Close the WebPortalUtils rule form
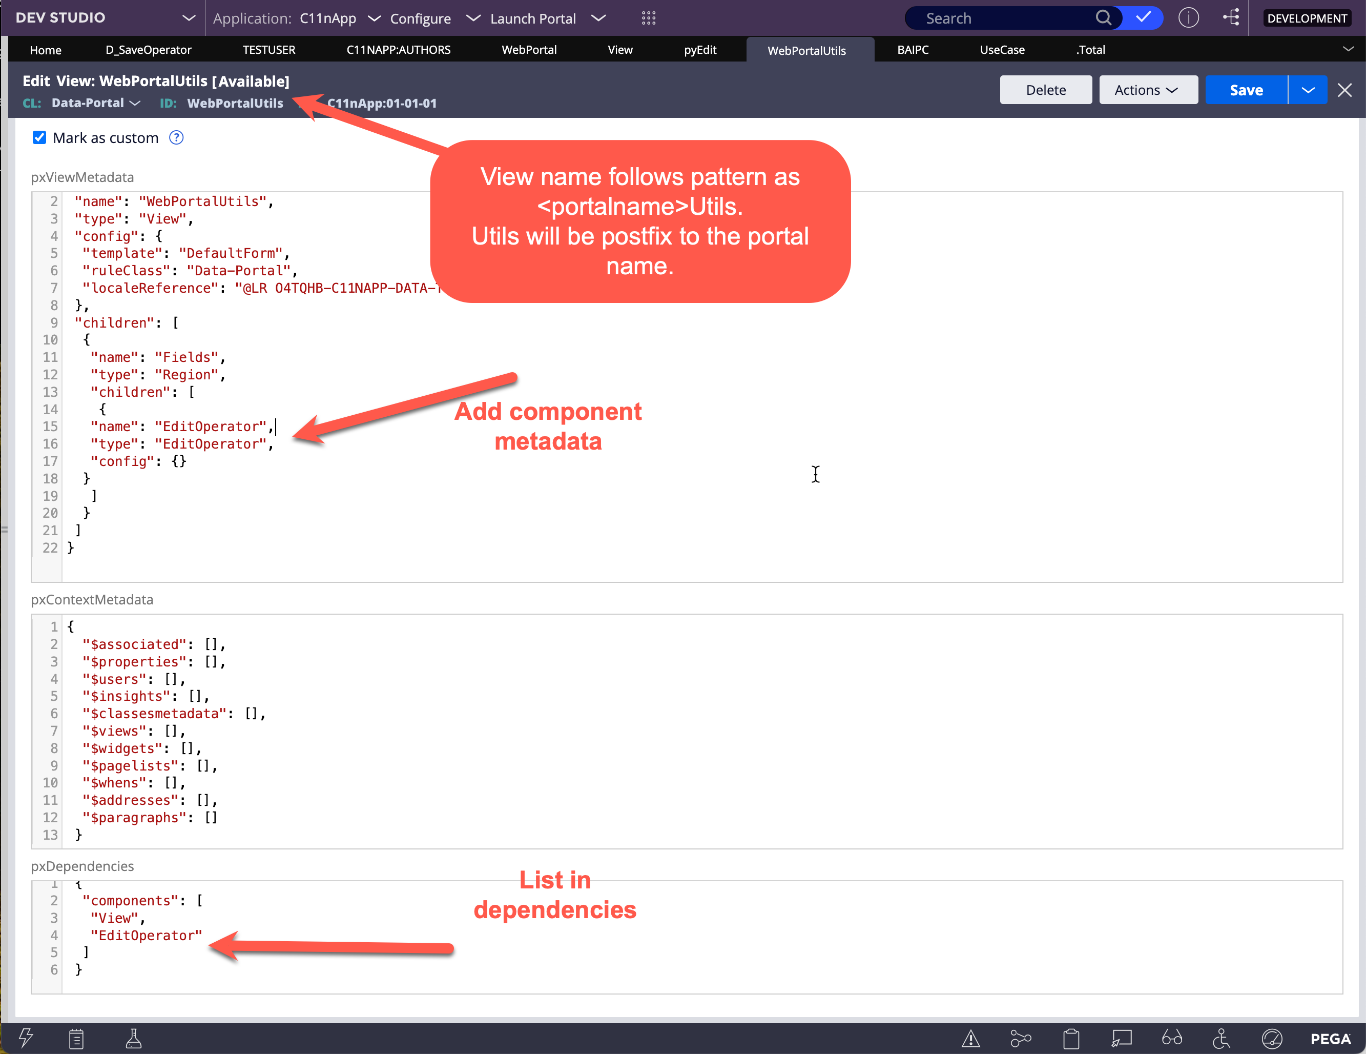The width and height of the screenshot is (1366, 1054). pos(1344,90)
